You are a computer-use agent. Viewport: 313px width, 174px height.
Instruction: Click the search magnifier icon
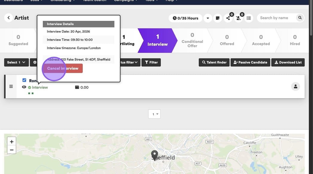tap(300, 18)
